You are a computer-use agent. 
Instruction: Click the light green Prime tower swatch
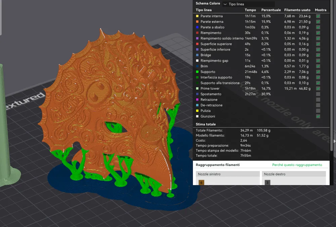pyautogui.click(x=197, y=88)
